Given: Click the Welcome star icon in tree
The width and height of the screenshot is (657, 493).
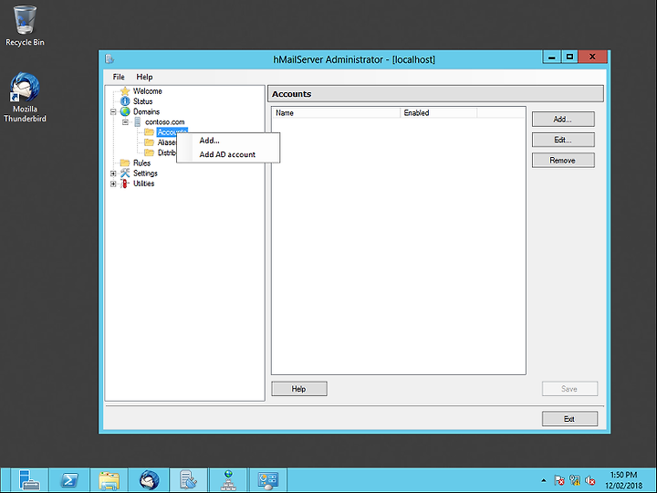Looking at the screenshot, I should [125, 91].
